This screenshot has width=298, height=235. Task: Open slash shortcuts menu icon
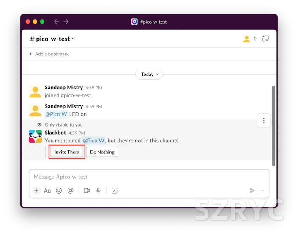114,191
